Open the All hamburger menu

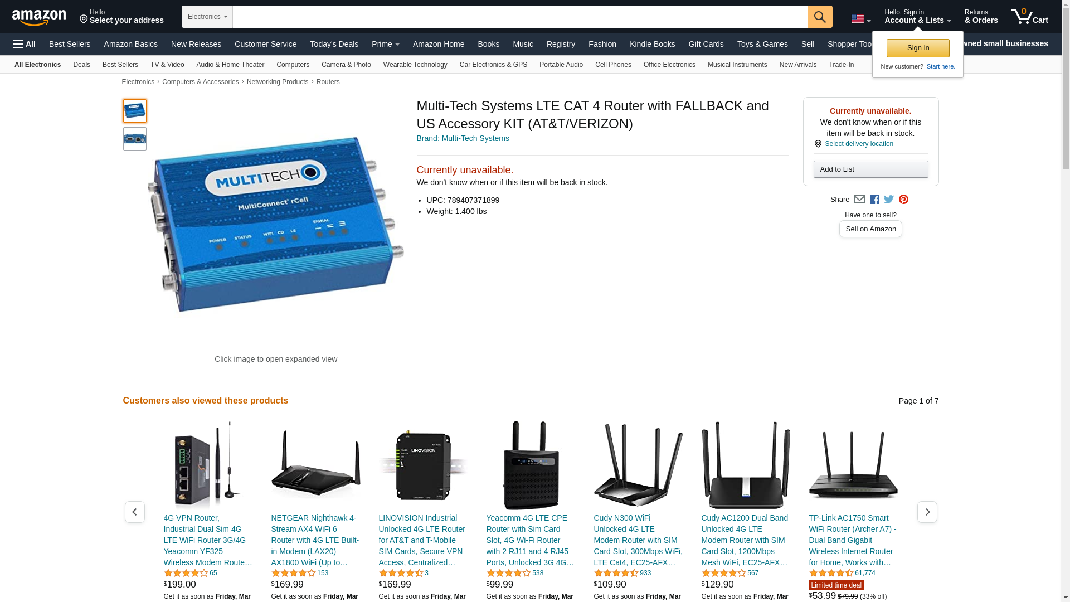pos(25,44)
